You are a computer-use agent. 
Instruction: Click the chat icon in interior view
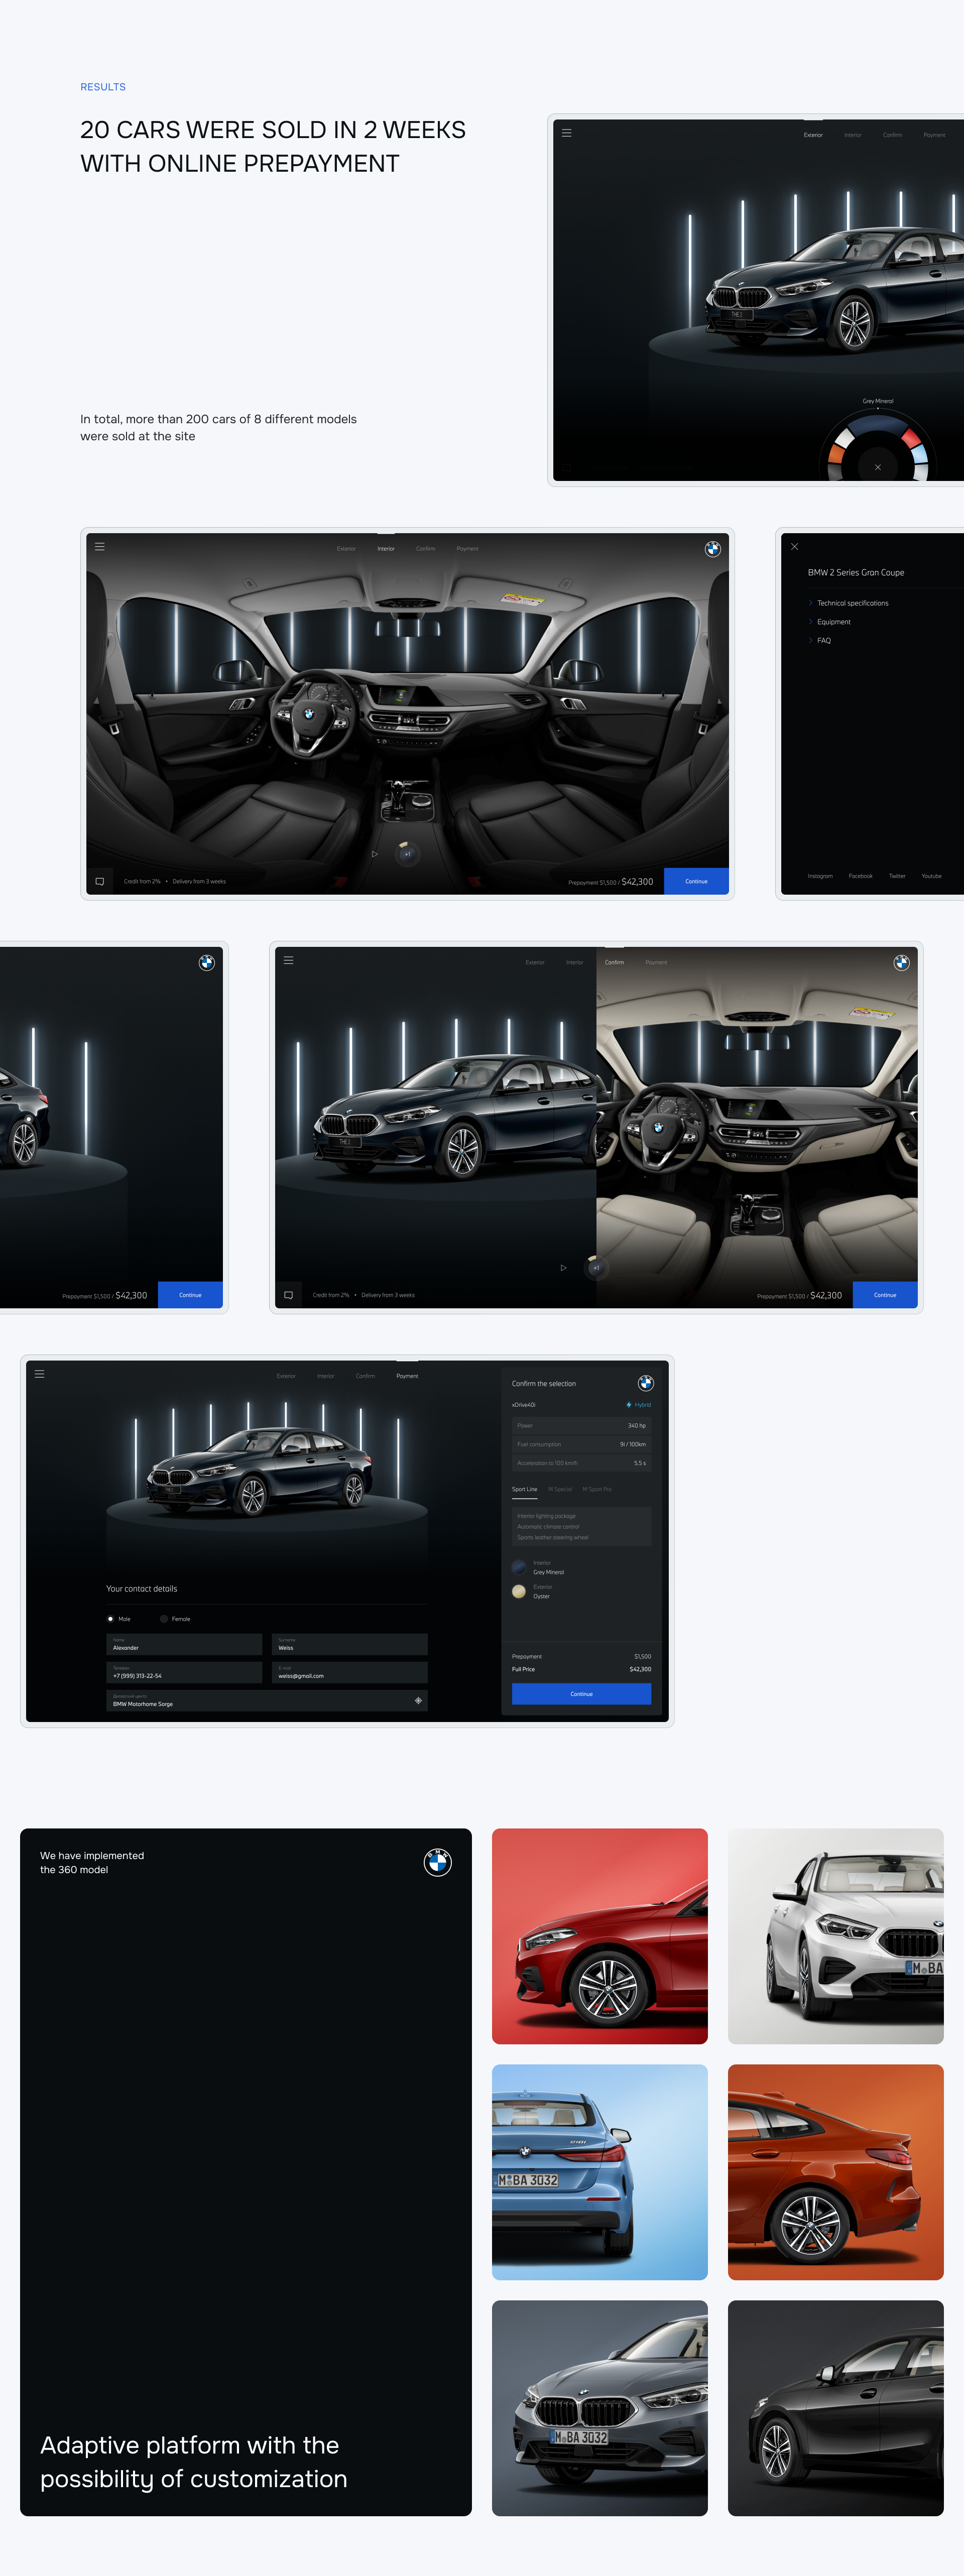100,881
